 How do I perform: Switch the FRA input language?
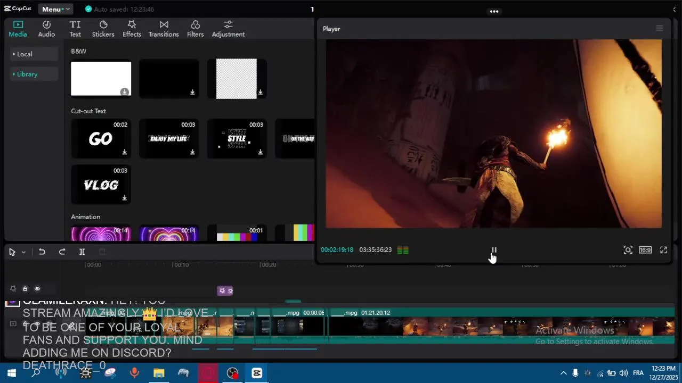coord(638,373)
